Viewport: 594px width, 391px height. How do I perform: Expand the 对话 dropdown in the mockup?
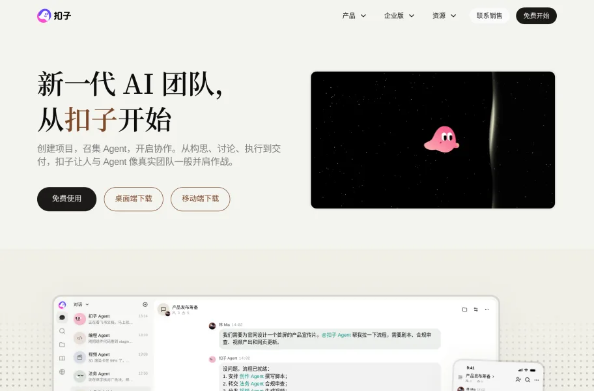coord(81,304)
